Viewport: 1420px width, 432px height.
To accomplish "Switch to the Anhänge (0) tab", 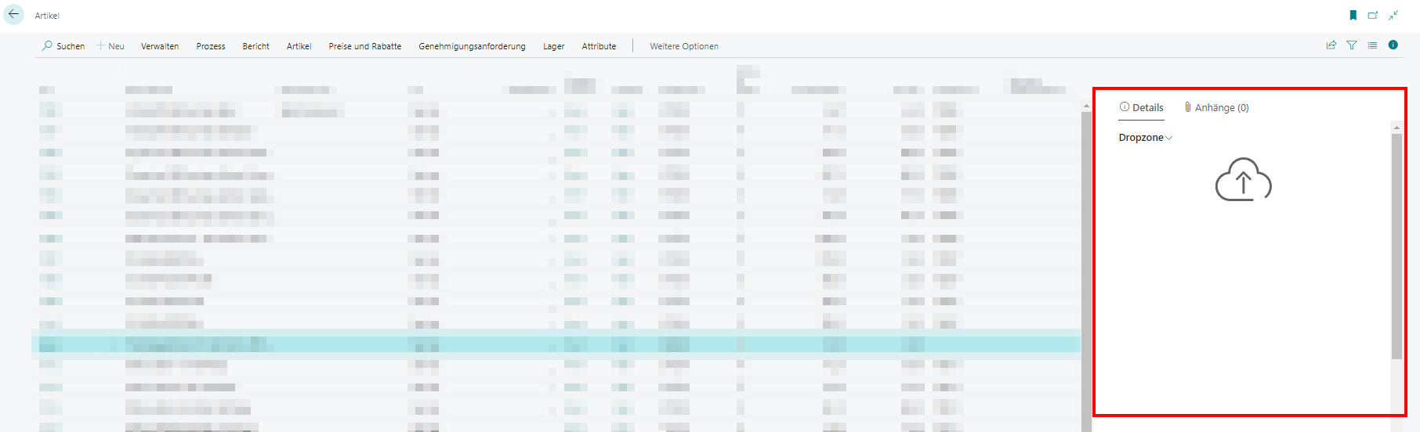I will (x=1216, y=108).
